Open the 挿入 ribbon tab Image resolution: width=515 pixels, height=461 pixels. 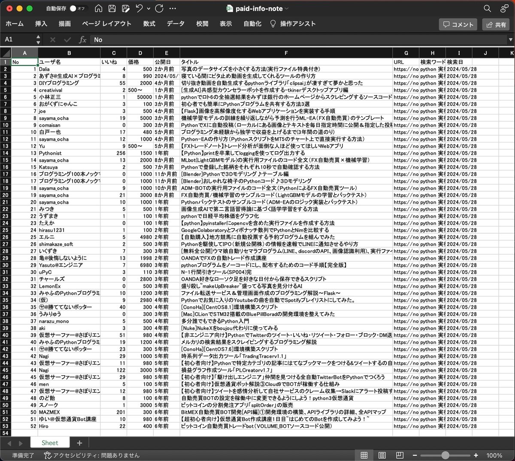pyautogui.click(x=41, y=24)
